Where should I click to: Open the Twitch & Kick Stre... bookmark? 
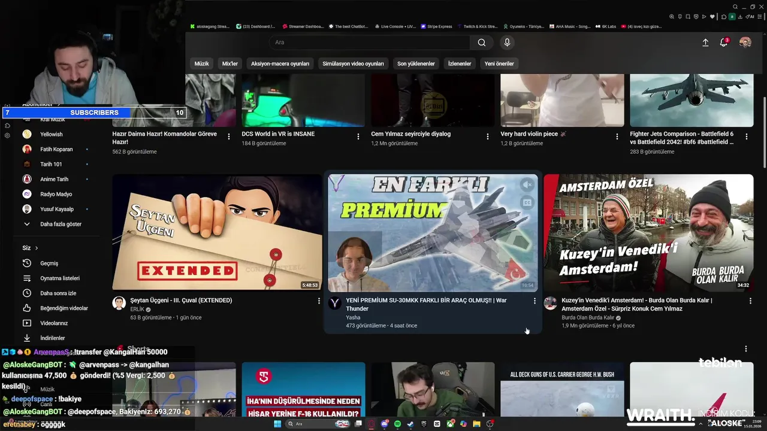point(478,26)
